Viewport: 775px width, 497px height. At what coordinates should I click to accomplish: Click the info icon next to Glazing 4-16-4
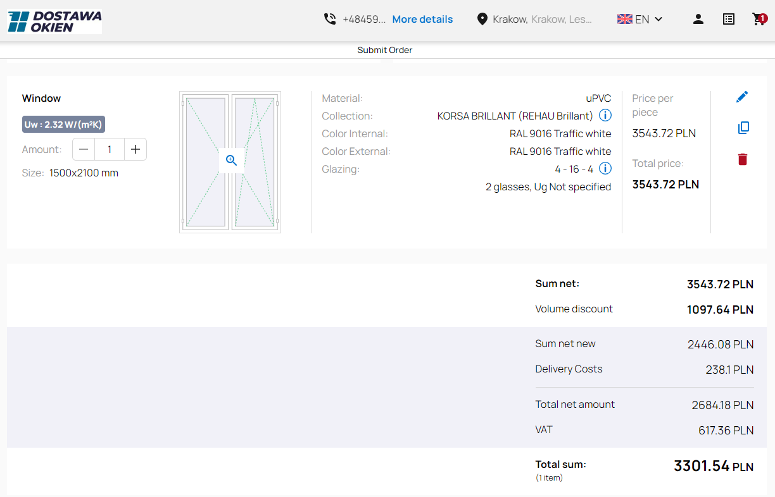point(605,168)
